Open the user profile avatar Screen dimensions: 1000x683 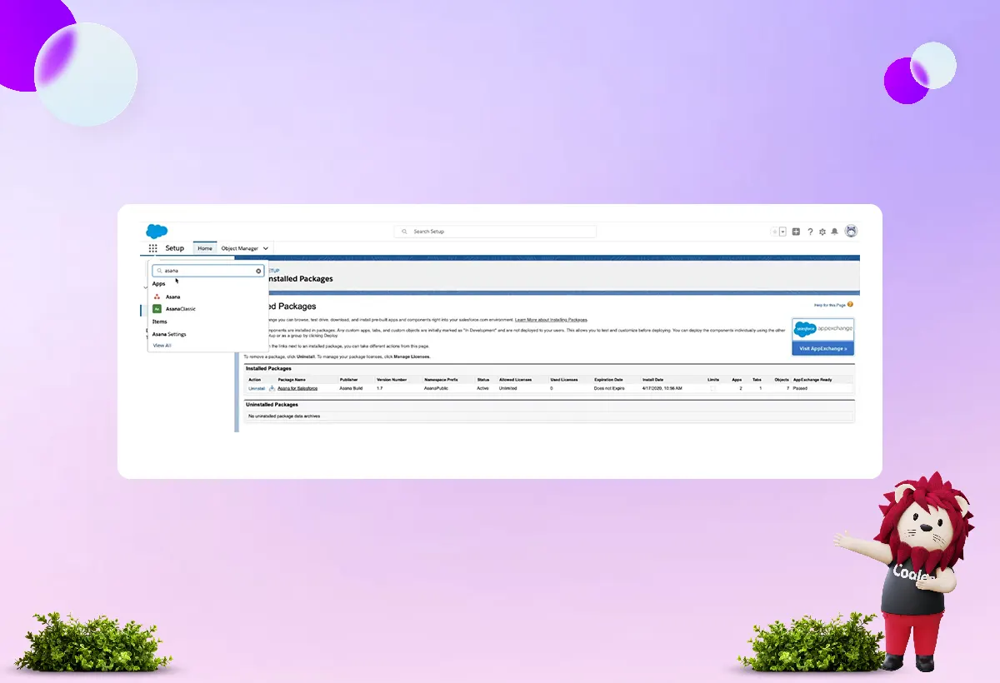[x=851, y=231]
